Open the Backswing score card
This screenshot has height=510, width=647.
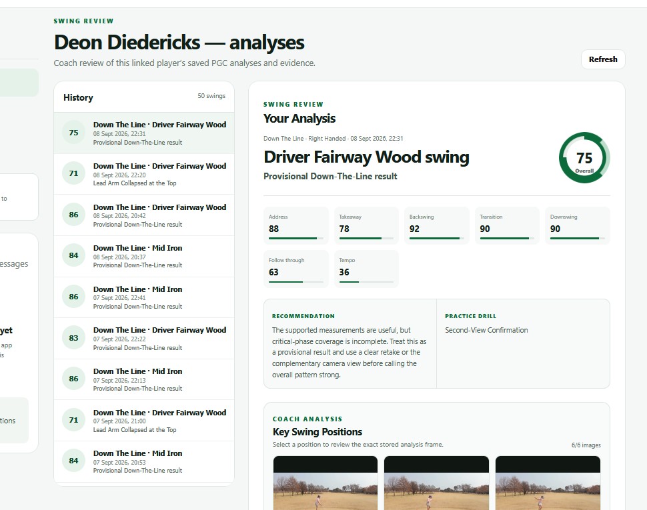point(437,225)
